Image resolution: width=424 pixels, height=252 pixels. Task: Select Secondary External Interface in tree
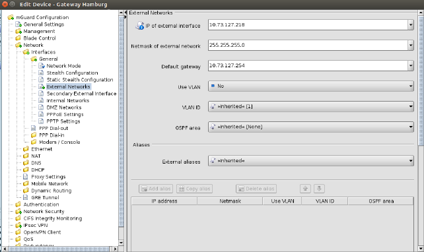[x=81, y=94]
